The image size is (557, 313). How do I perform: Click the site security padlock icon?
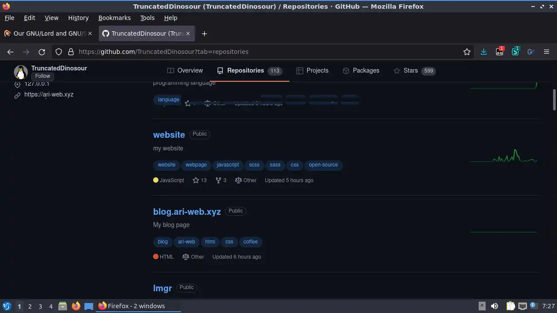point(71,52)
